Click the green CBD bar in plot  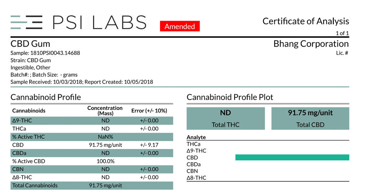pos(292,157)
